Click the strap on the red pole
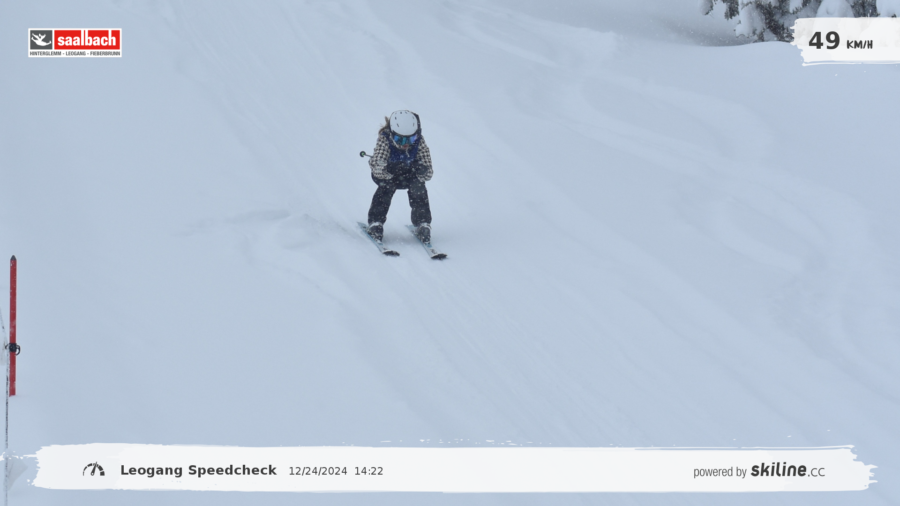900x506 pixels. tap(13, 349)
